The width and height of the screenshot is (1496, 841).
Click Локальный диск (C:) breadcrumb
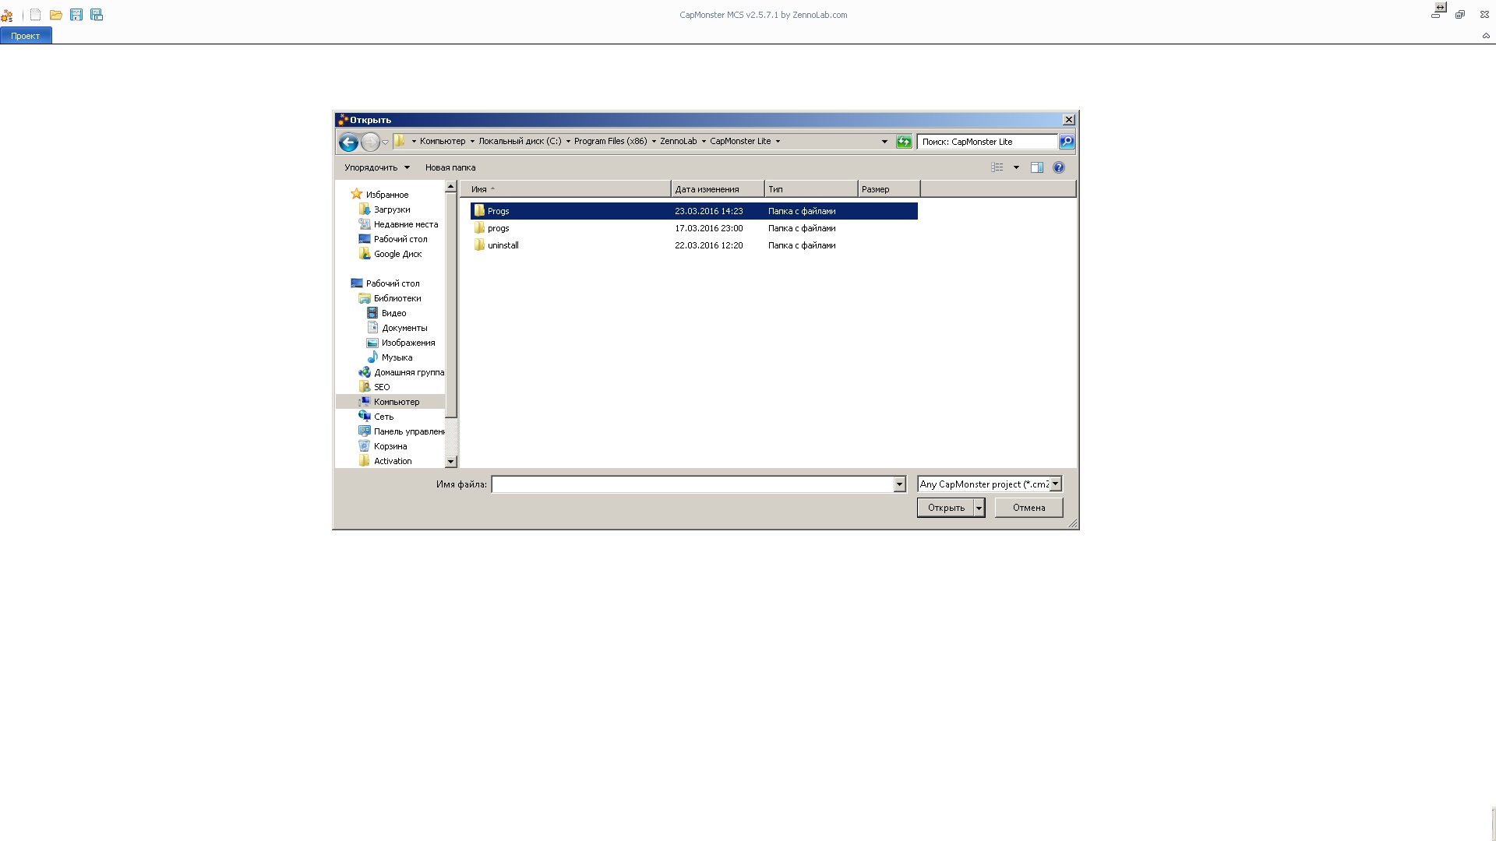coord(520,141)
